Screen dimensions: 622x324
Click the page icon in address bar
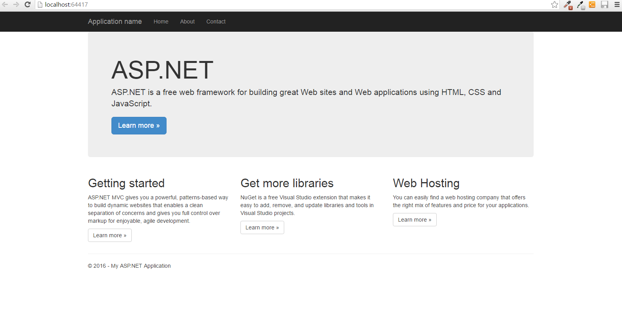40,5
